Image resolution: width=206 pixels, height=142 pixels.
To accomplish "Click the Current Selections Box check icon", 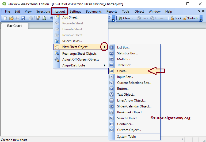I will click(112, 83).
